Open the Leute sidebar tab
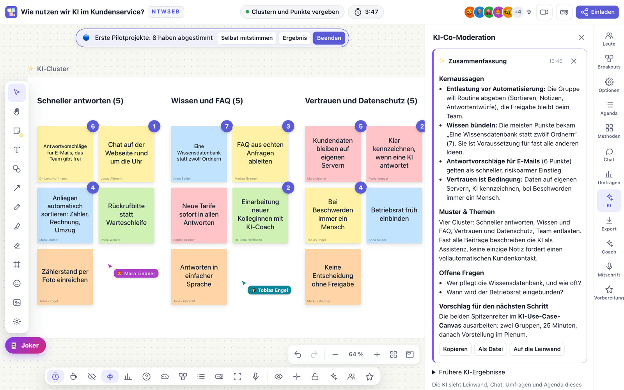624x390 pixels. pos(609,39)
